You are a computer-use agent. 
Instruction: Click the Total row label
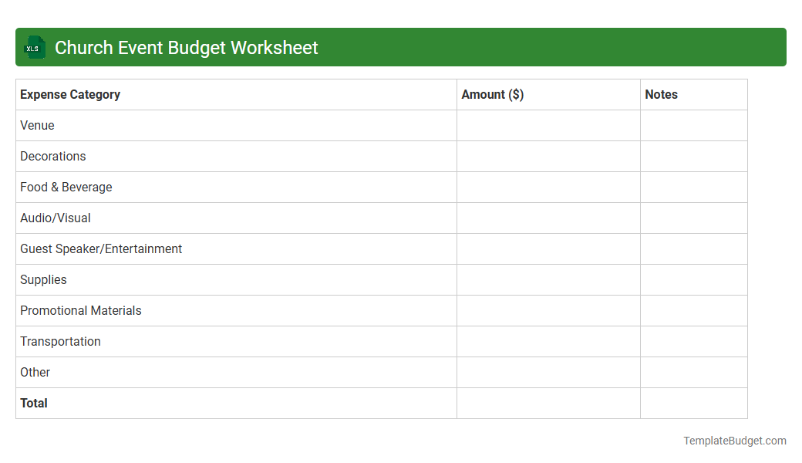click(x=33, y=403)
